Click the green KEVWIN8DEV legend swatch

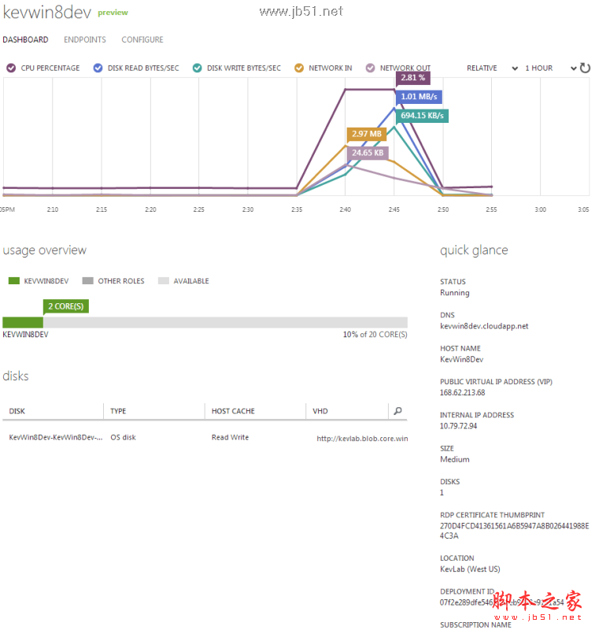click(13, 281)
